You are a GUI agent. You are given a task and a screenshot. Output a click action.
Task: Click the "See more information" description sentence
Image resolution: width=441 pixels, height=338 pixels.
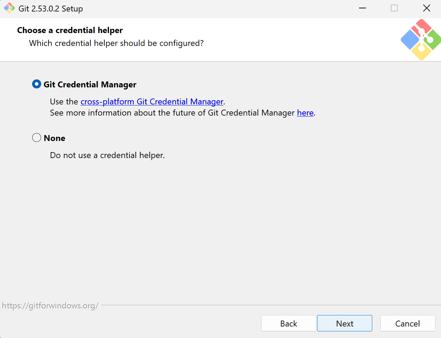tap(172, 113)
